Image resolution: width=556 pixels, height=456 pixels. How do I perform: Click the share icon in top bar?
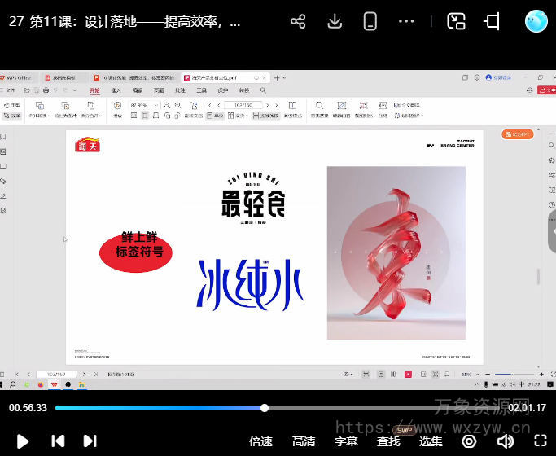coord(298,22)
